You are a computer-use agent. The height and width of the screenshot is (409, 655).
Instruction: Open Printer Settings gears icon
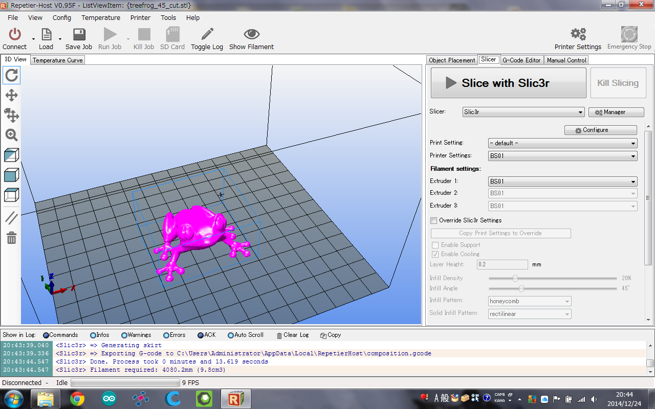578,35
